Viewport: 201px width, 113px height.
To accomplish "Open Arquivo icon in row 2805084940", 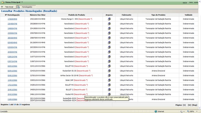I will coord(109,38).
